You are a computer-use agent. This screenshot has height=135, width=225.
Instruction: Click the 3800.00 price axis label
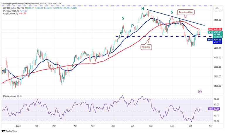pos(218,86)
